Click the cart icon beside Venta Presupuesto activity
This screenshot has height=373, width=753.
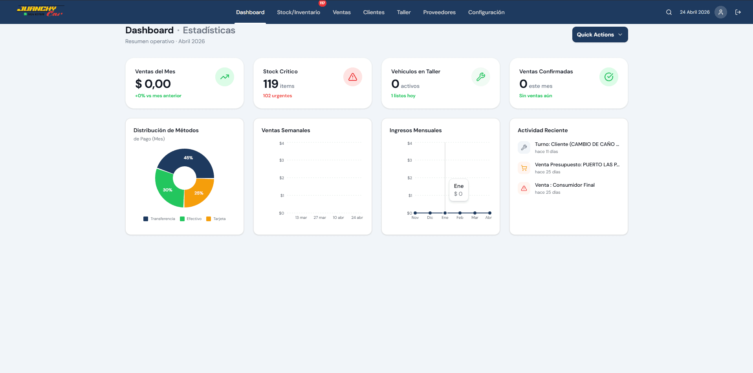[524, 168]
